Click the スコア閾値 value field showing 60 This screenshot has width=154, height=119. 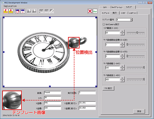[113, 33]
